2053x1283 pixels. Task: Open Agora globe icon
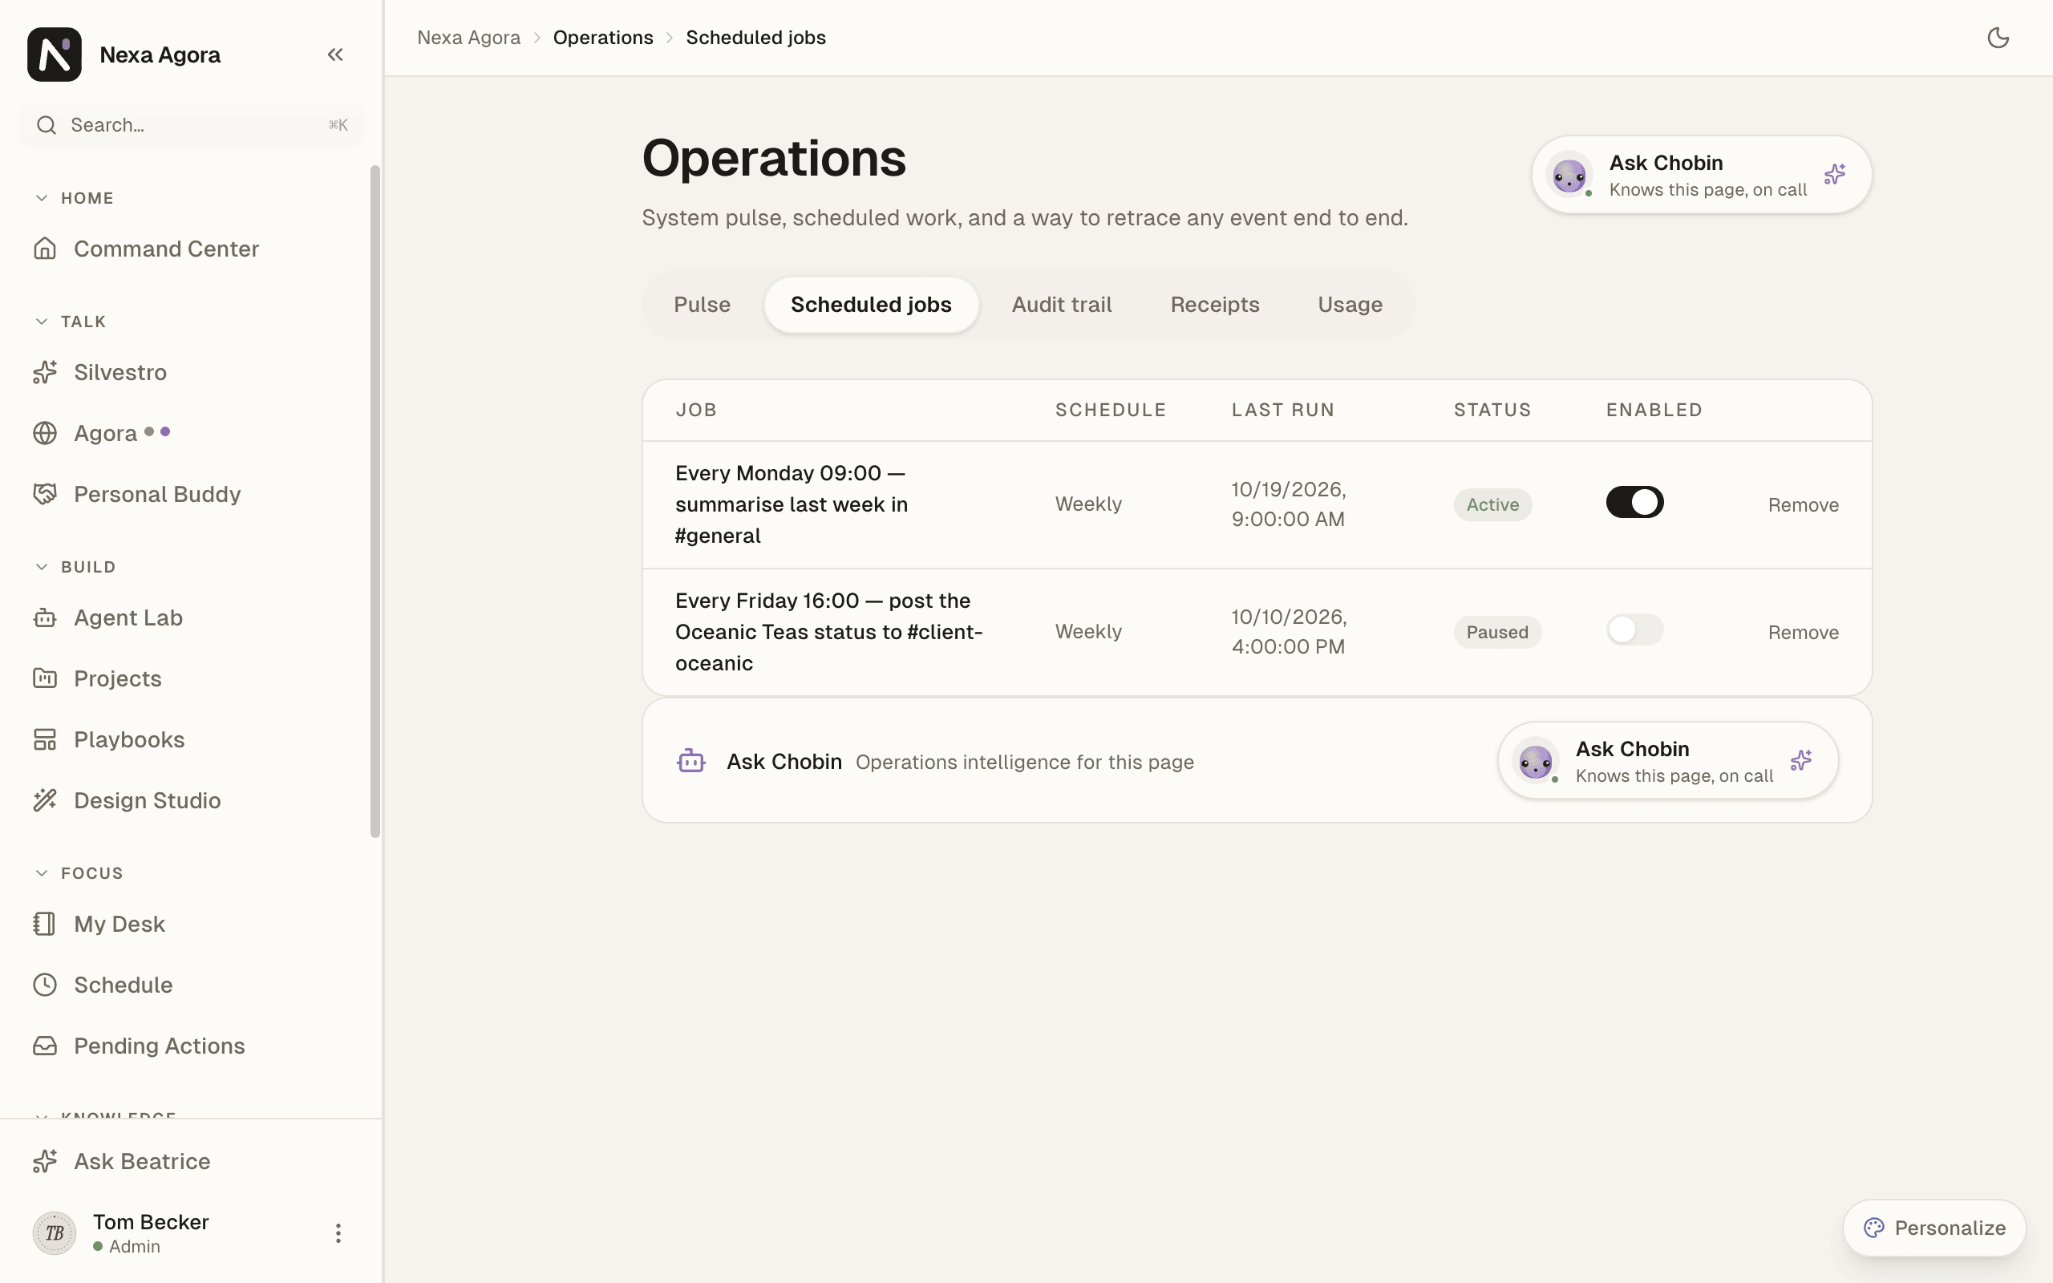pyautogui.click(x=45, y=434)
